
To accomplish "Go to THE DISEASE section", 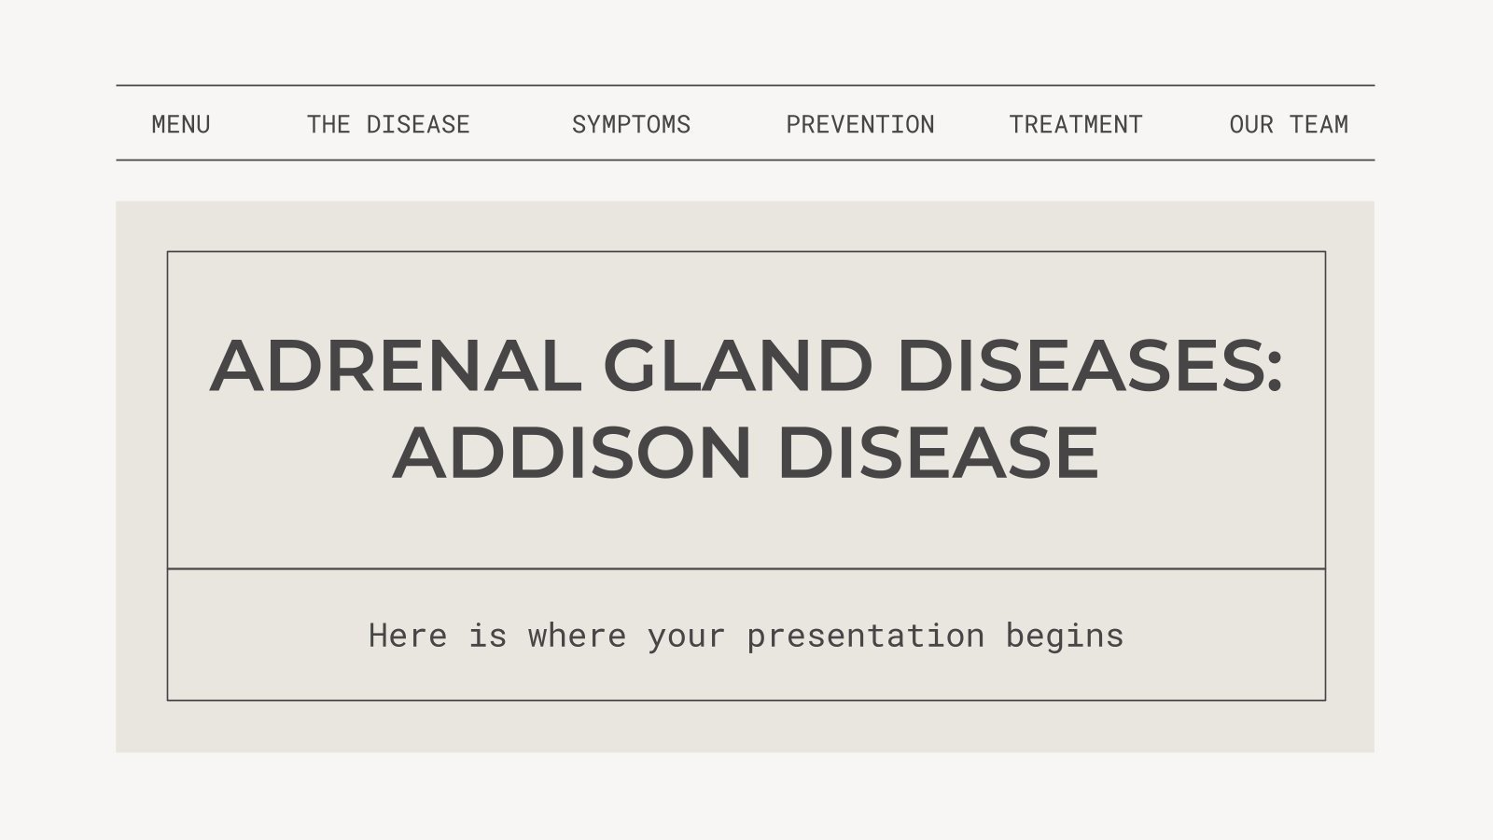I will pyautogui.click(x=388, y=124).
